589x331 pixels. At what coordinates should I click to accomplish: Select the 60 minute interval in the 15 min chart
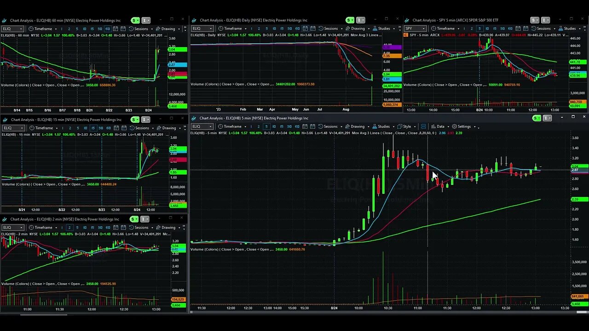tap(109, 128)
